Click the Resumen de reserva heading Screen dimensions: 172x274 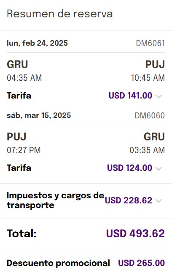click(60, 14)
